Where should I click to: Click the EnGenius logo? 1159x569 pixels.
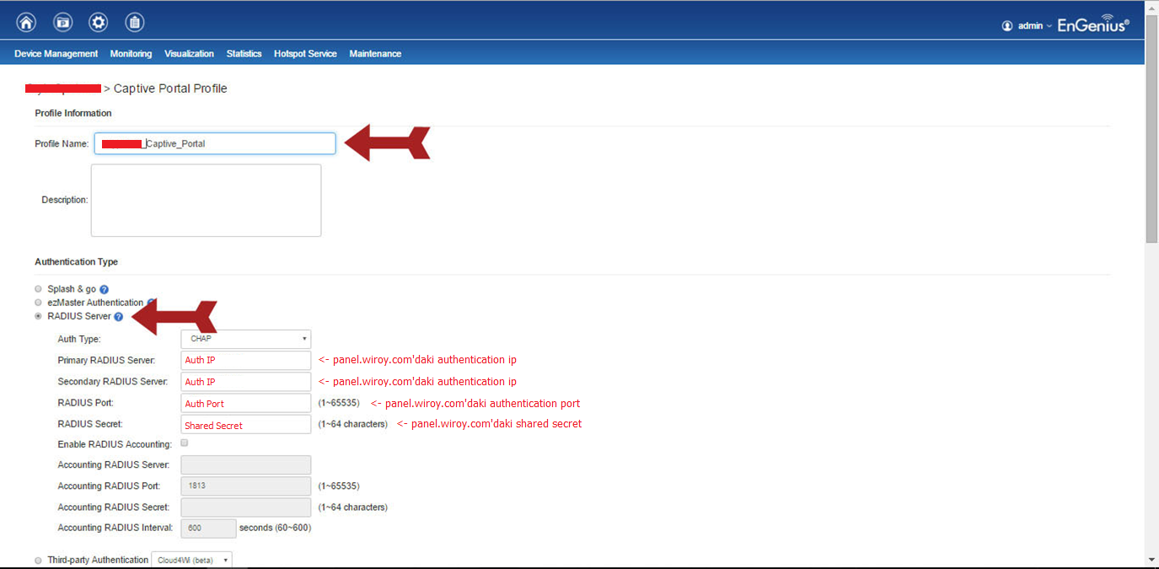[1093, 24]
